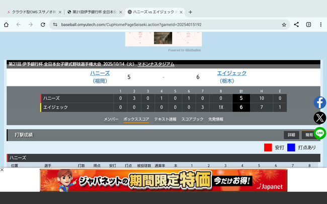327x204 pixels.
Task: Open the スコアブック tab
Action: pos(192,119)
